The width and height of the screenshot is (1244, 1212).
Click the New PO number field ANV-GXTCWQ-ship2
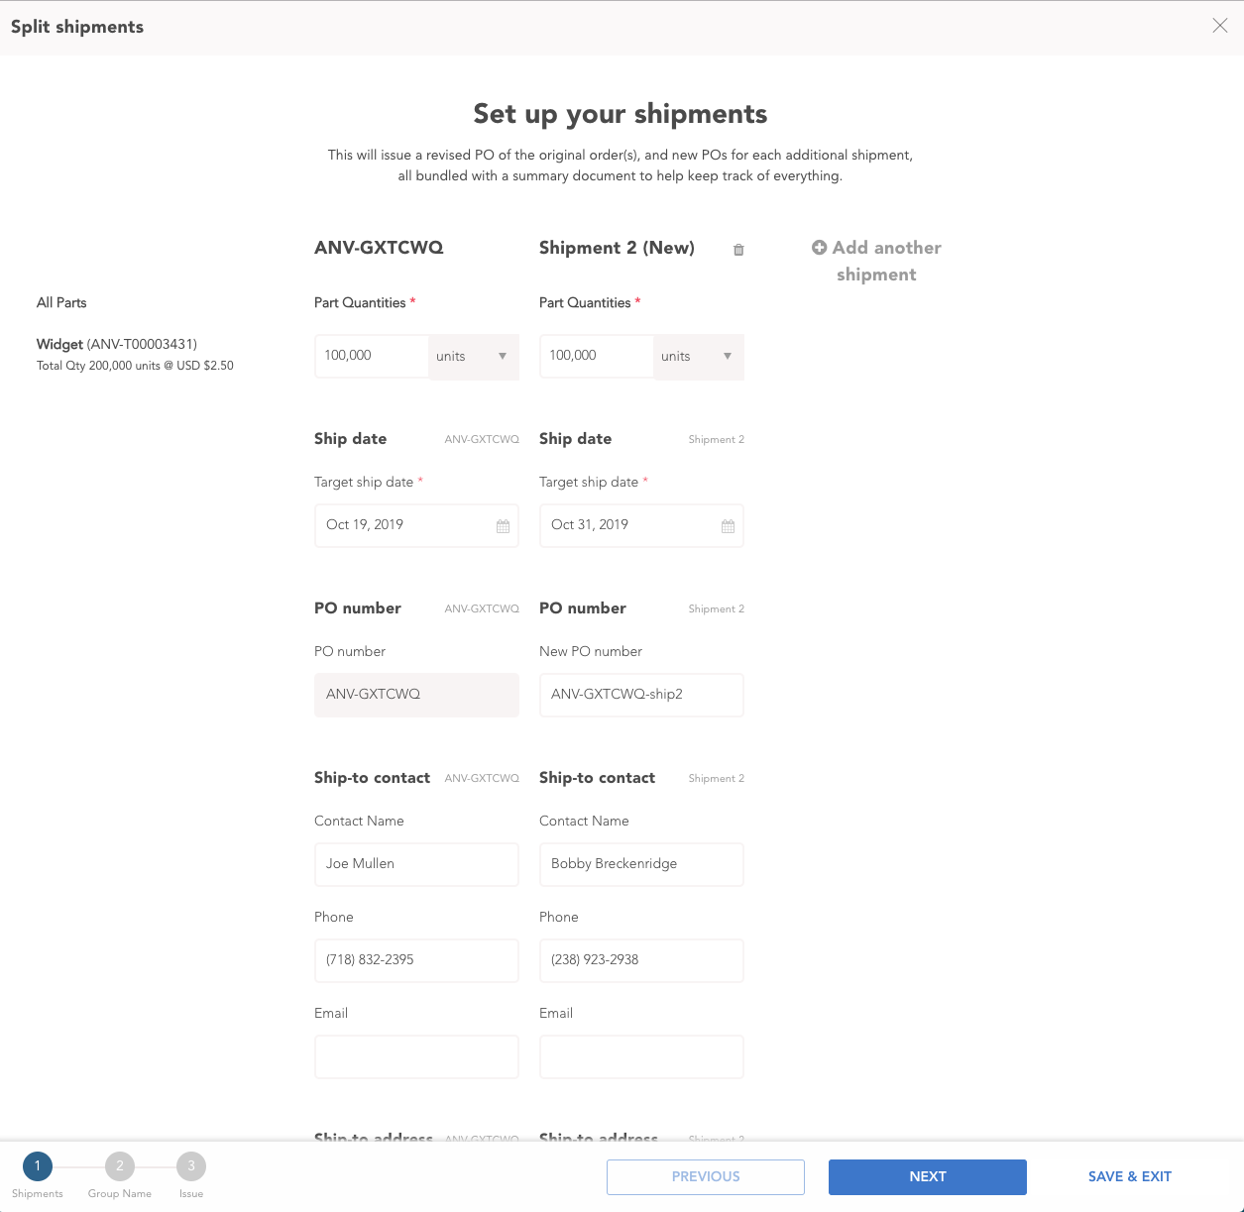641,695
